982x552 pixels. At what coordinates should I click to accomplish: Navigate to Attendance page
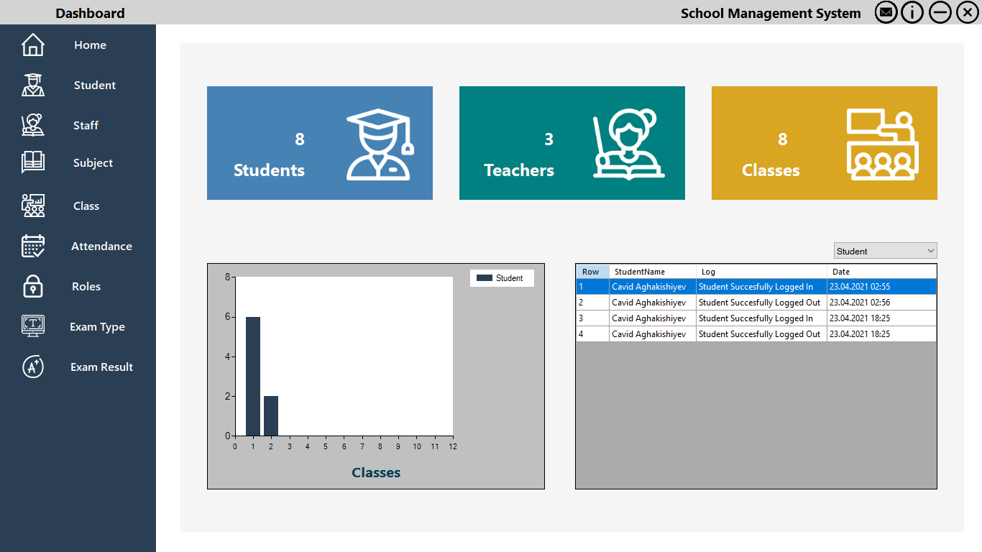pyautogui.click(x=101, y=246)
